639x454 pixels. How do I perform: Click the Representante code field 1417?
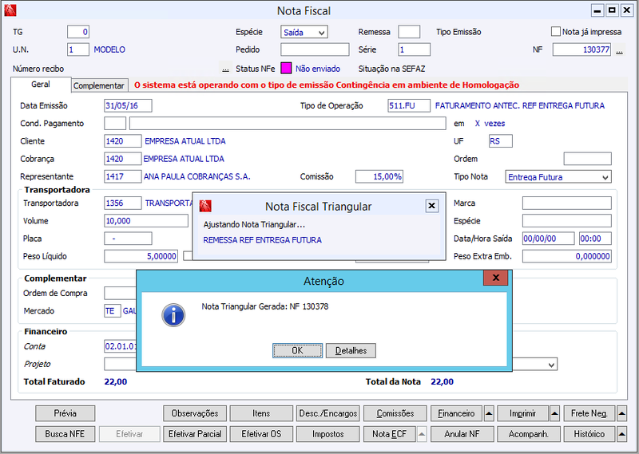(x=123, y=176)
